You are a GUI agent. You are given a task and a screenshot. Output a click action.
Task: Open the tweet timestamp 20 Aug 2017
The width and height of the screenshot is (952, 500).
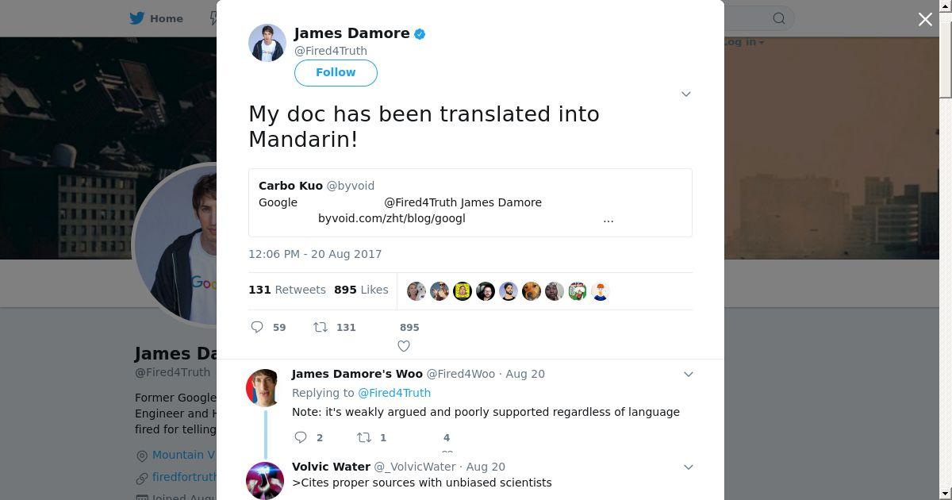click(315, 254)
